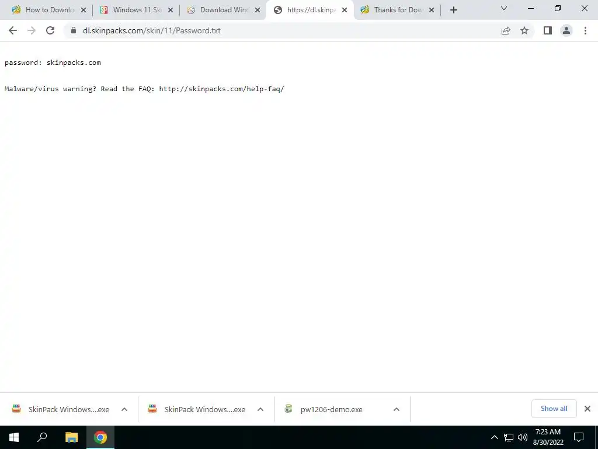Close the 'Download Wind' tab

pos(258,11)
